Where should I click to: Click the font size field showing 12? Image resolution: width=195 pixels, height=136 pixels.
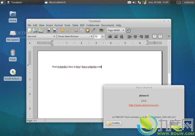pyautogui.click(x=97, y=36)
